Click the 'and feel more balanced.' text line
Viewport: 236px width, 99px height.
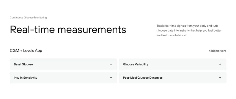pos(172,35)
